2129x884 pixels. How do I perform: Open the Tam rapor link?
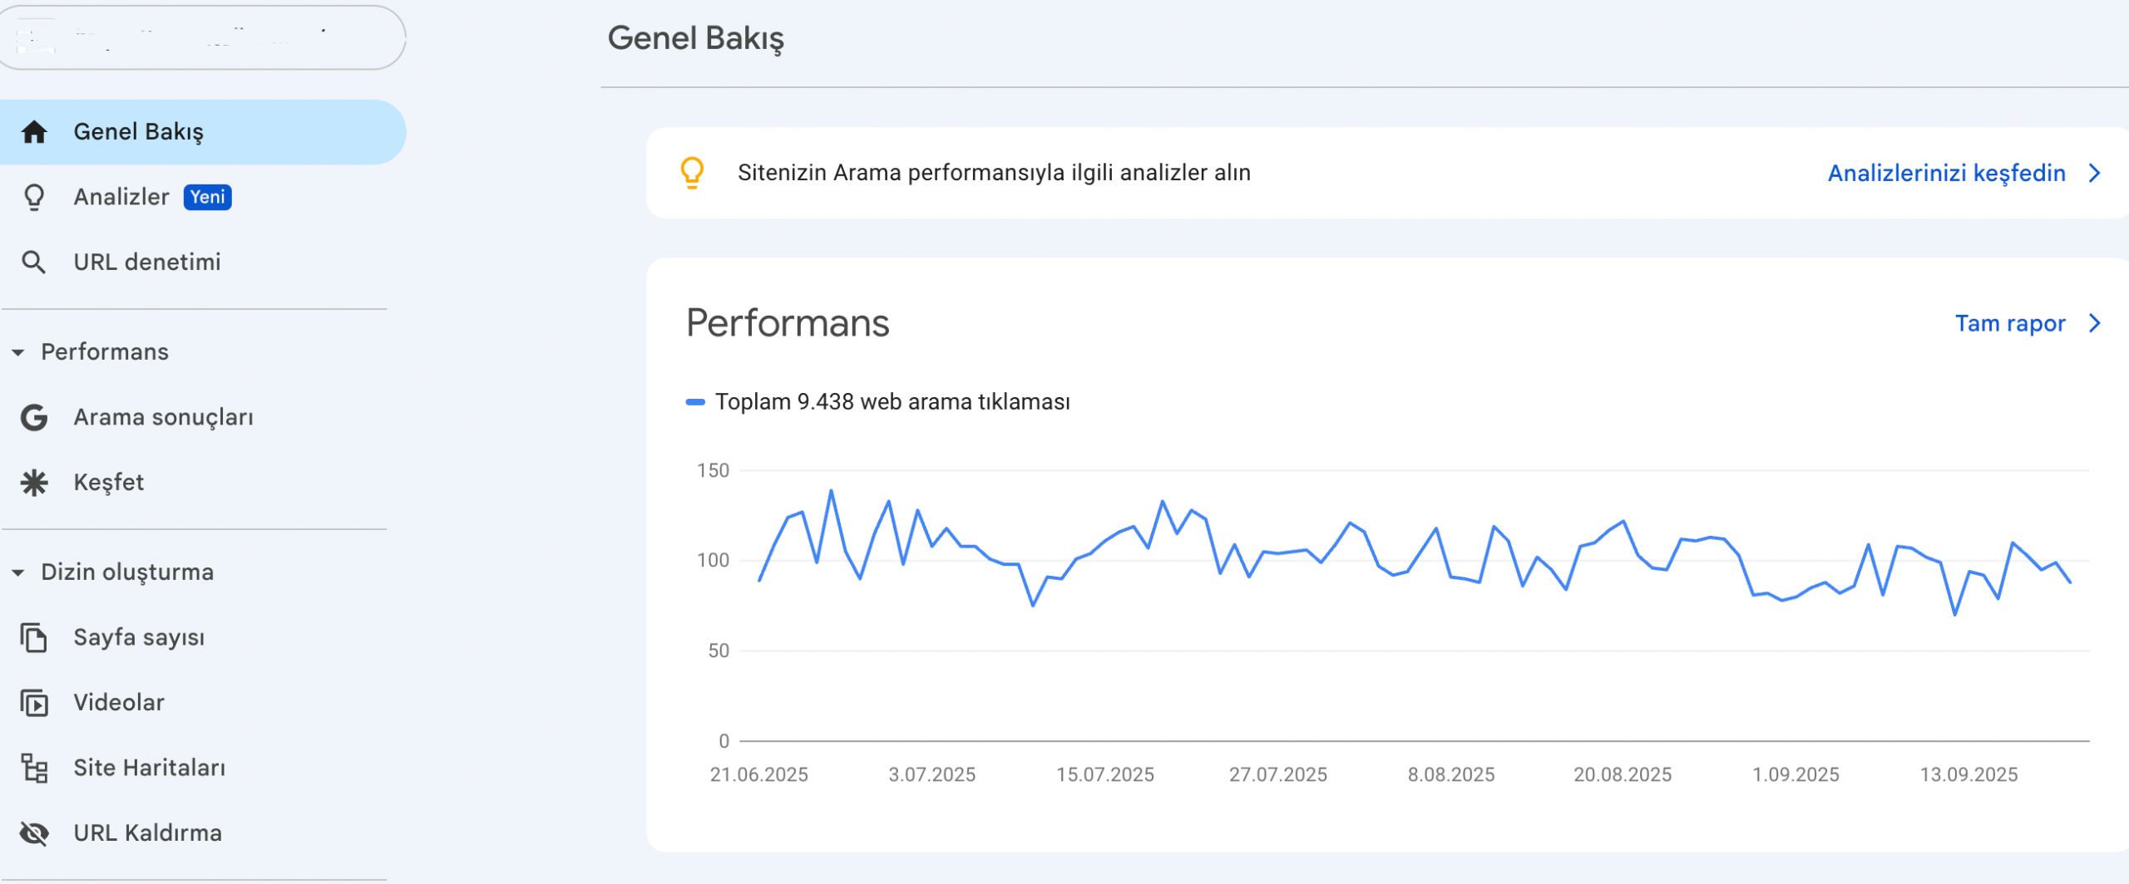pyautogui.click(x=2012, y=323)
